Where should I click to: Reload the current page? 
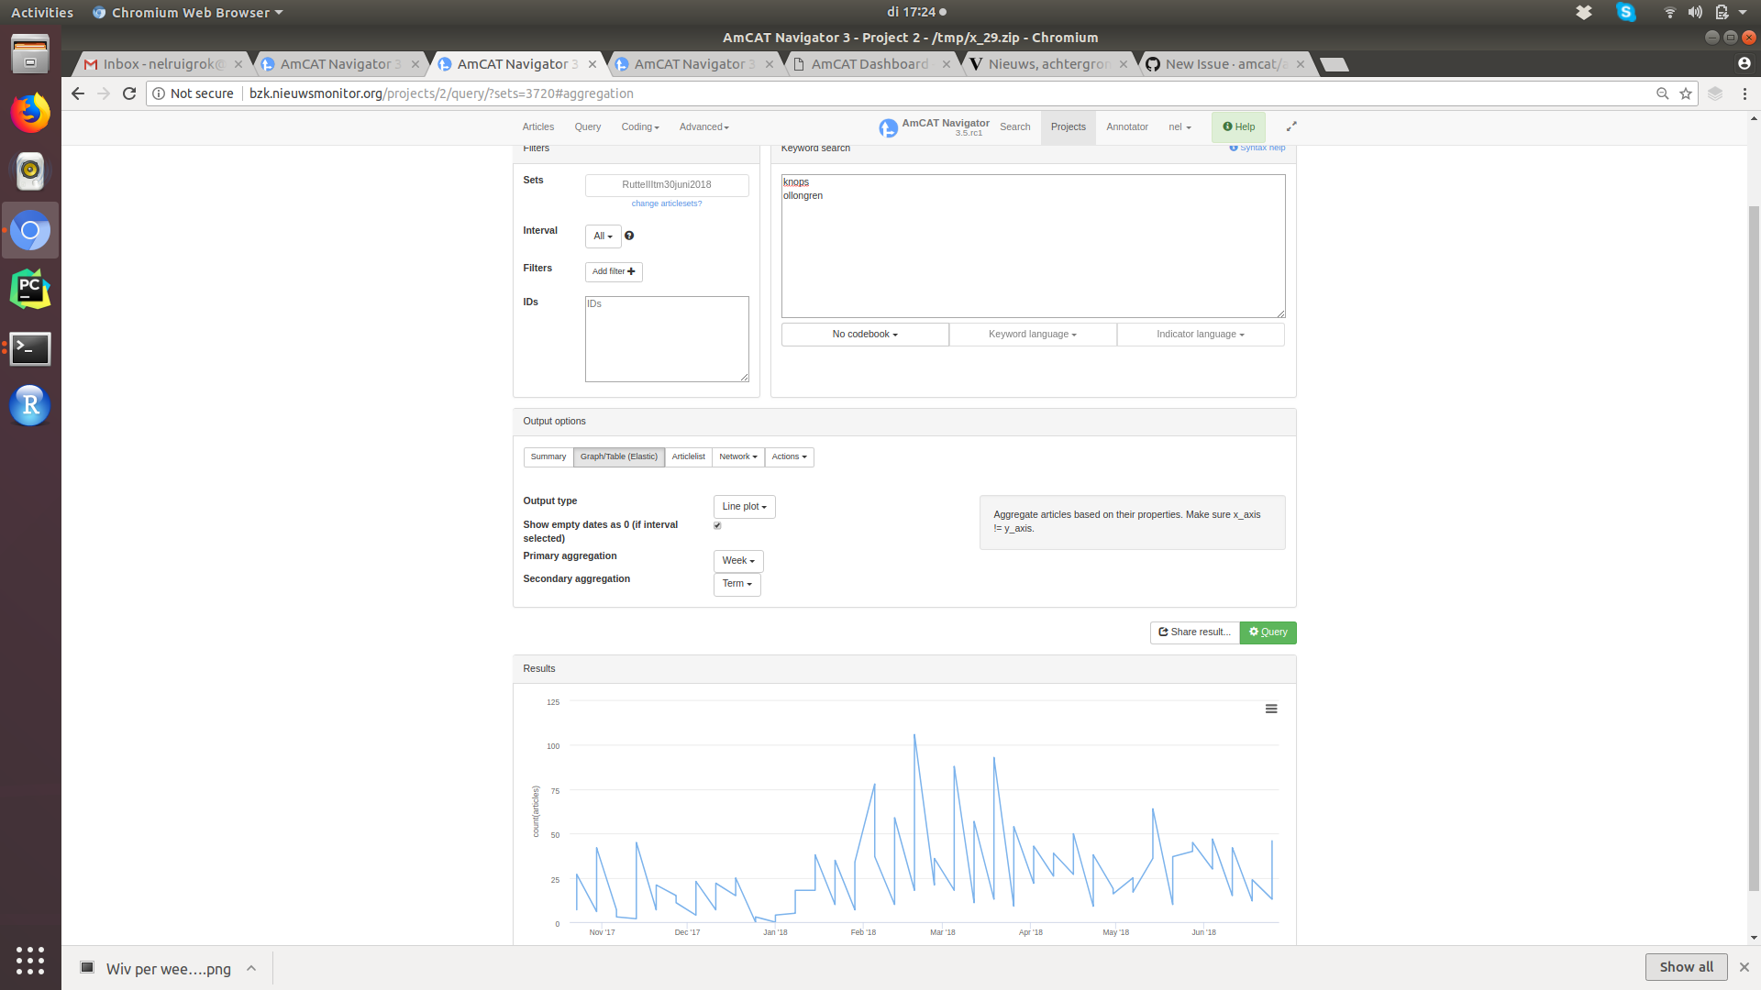[x=129, y=93]
